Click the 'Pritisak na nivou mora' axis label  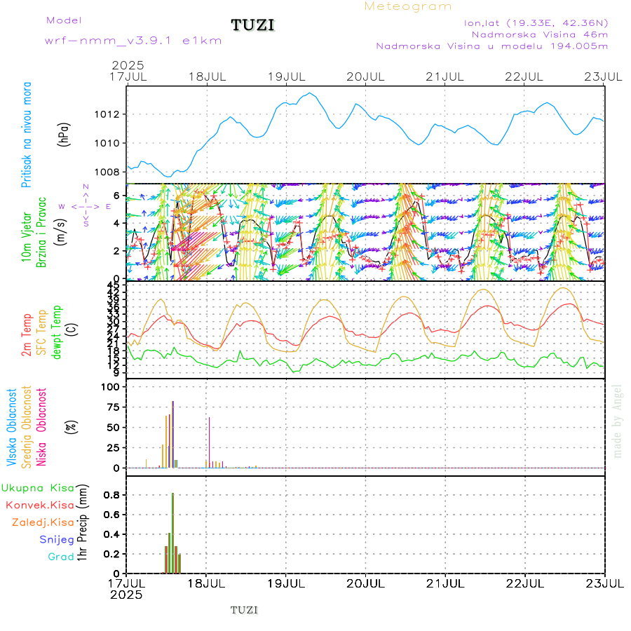[26, 135]
